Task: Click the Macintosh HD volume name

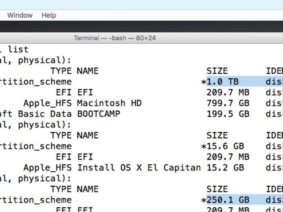Action: 109,103
